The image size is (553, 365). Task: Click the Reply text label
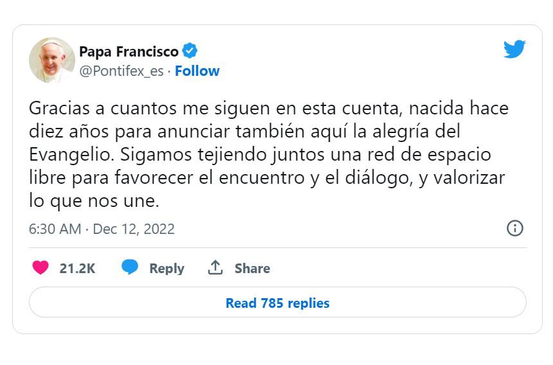167,268
